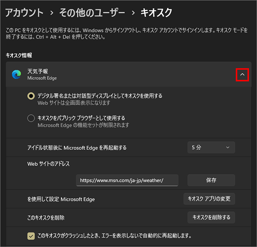Click the Web サイトのアドレス URL field
Image resolution: width=257 pixels, height=247 pixels.
127,180
